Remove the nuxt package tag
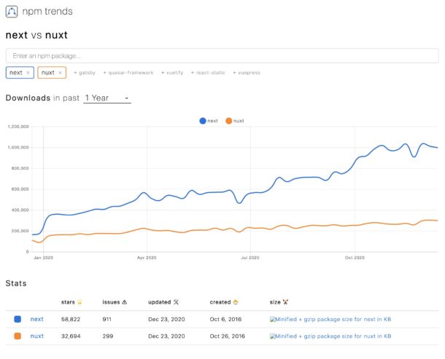Image resolution: width=445 pixels, height=359 pixels. coord(60,73)
